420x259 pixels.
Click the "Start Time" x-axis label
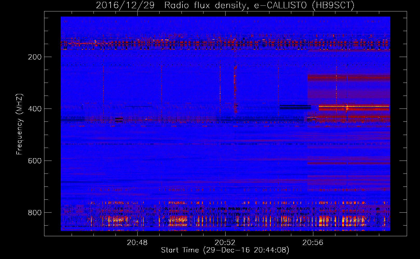click(225, 250)
